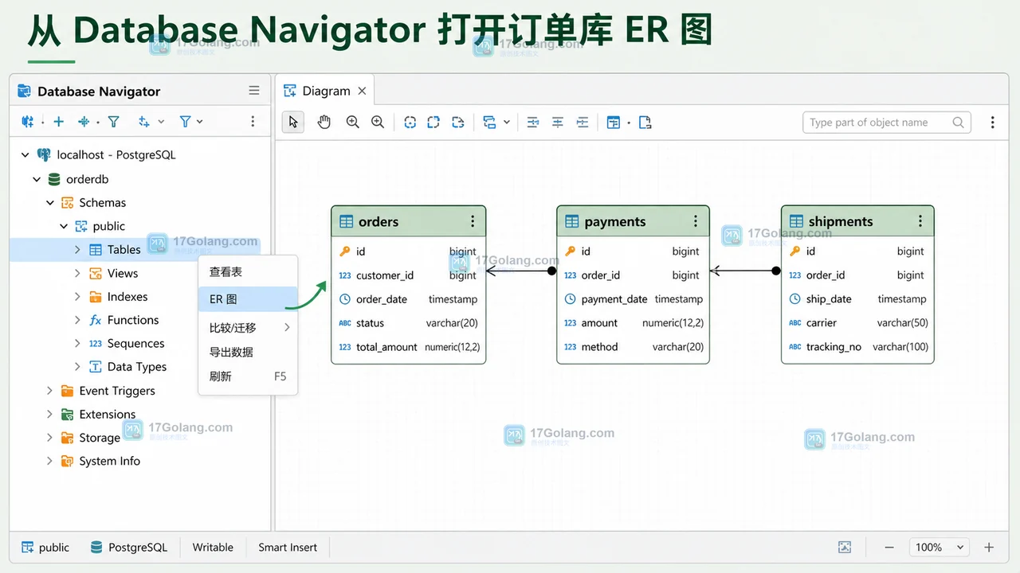The height and width of the screenshot is (573, 1020).
Task: Choose 查看表 from the context menu
Action: point(248,272)
